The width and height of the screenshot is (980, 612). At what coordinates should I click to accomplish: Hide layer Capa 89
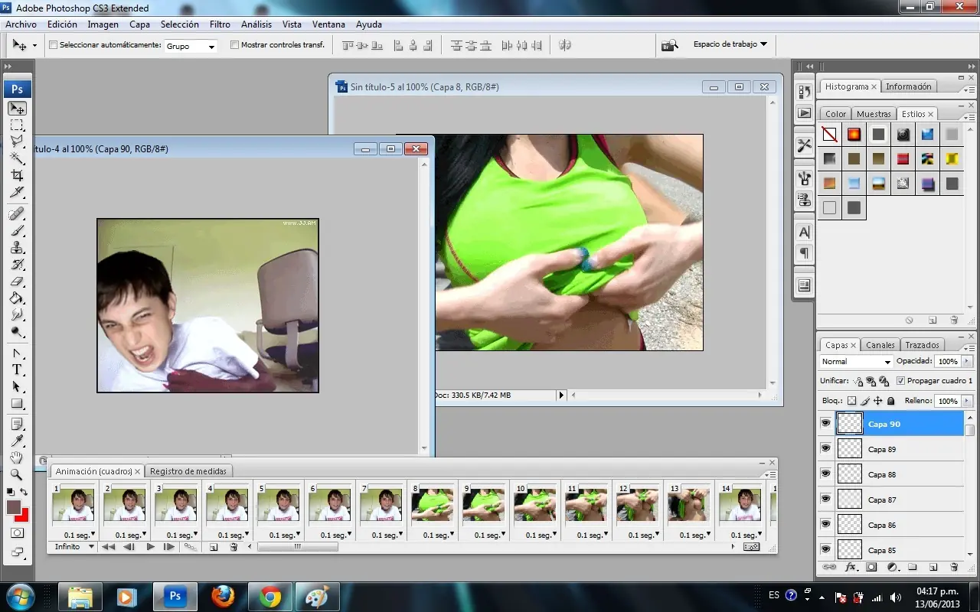(825, 448)
